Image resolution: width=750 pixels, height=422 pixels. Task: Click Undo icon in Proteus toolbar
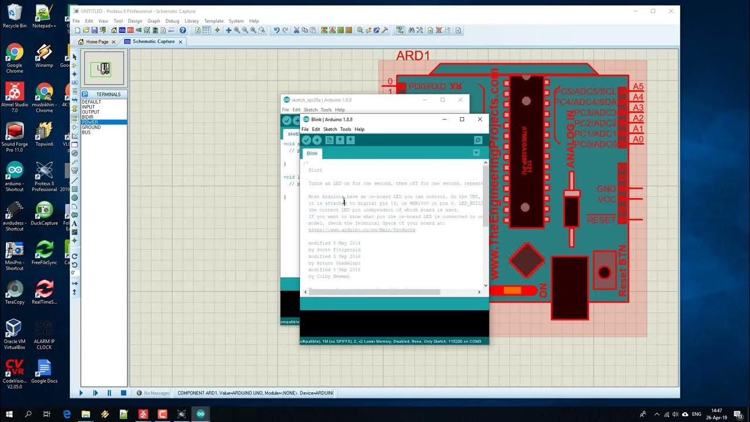[x=277, y=30]
